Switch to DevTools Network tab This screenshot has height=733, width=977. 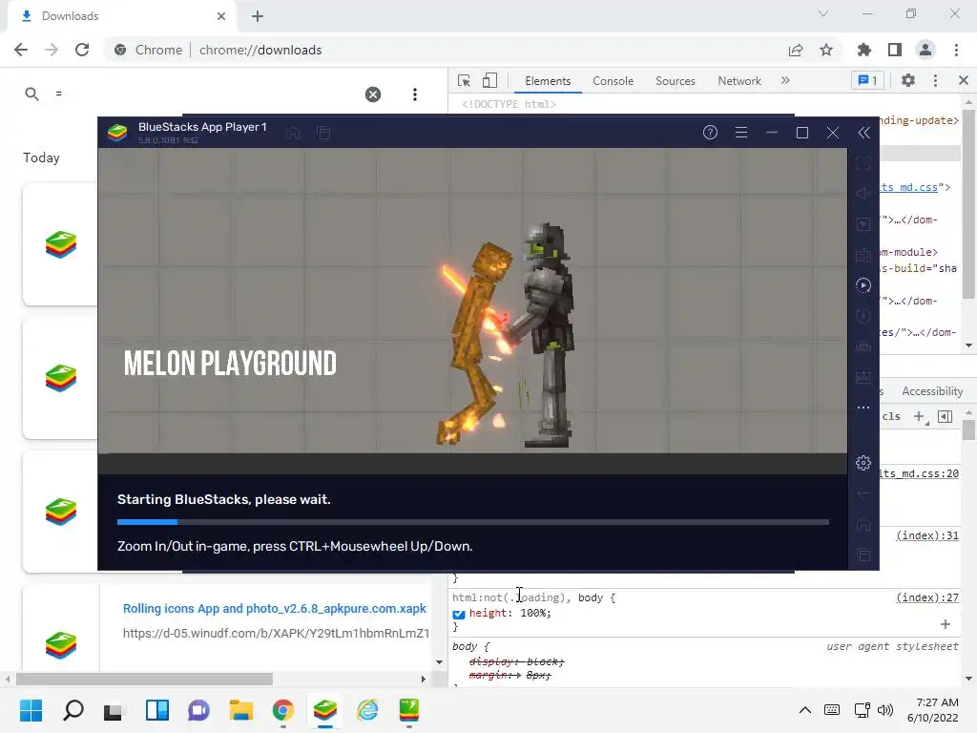[739, 81]
